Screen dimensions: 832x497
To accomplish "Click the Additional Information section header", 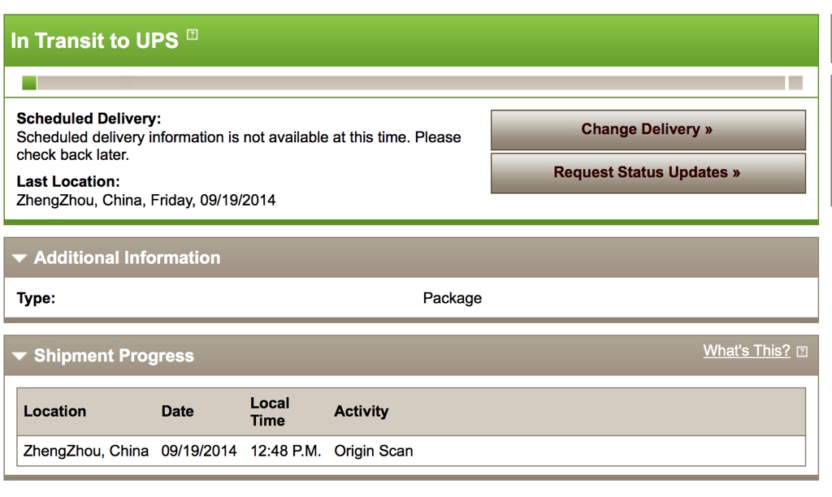I will pyautogui.click(x=127, y=257).
